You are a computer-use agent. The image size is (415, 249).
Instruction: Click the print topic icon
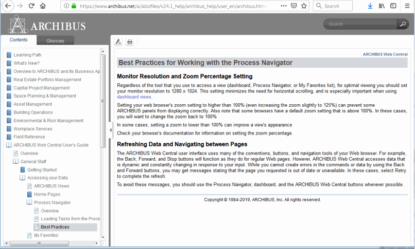[x=130, y=42]
